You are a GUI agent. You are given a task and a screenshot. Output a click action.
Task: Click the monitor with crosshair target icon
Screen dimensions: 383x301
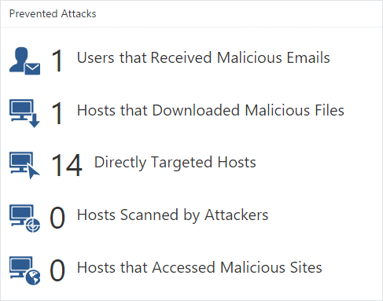(x=24, y=218)
